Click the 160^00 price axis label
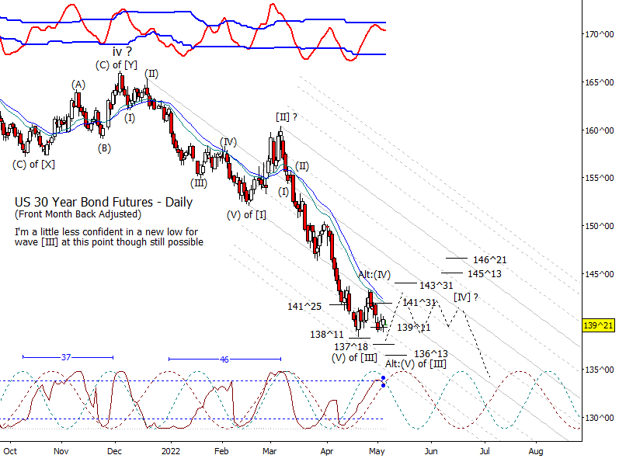This screenshot has width=619, height=462. pos(600,130)
